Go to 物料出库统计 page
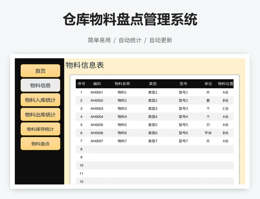 40,114
